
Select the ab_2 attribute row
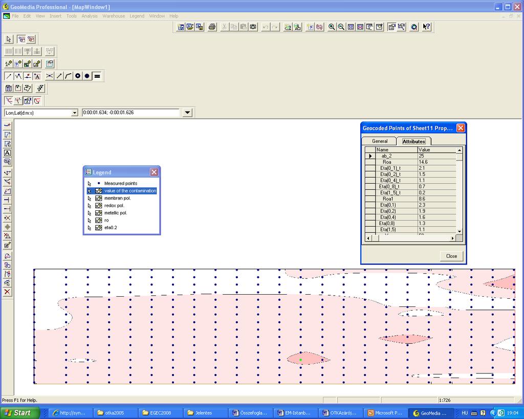tap(410, 156)
